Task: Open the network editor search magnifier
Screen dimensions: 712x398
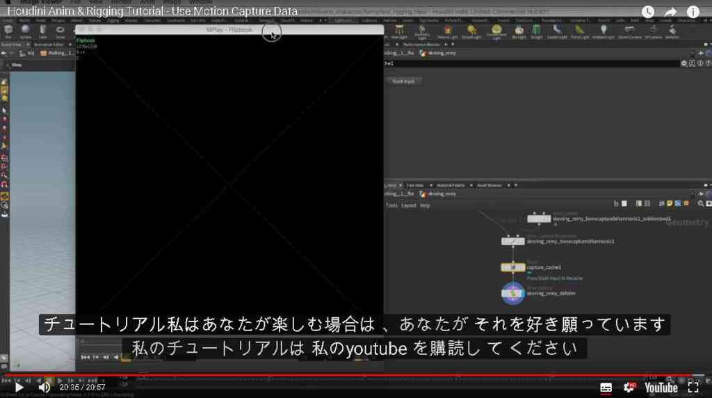Action: (x=701, y=204)
